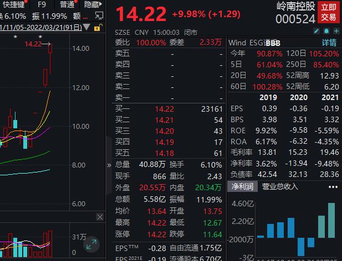Image resolution: width=342 pixels, height=261 pixels.
Task: Open the 详情 ESG details link
Action: [x=329, y=43]
